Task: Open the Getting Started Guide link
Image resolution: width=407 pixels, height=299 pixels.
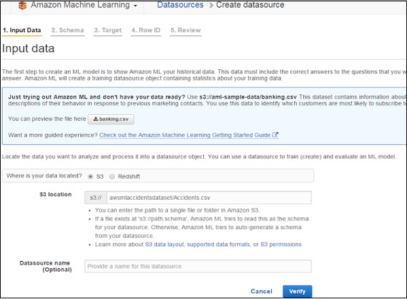Action: click(185, 135)
